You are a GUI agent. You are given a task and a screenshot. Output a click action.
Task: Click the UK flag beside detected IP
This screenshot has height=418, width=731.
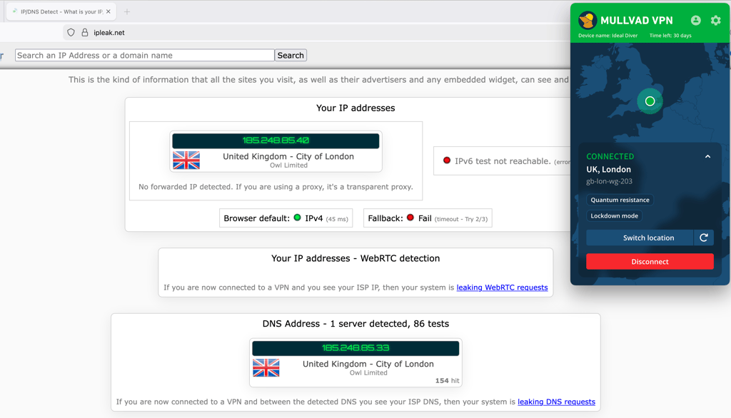tap(186, 160)
